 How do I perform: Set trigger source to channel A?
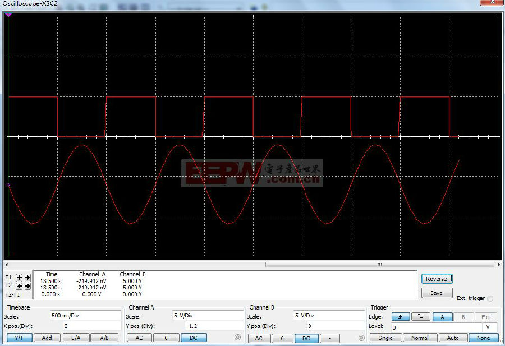pyautogui.click(x=443, y=317)
